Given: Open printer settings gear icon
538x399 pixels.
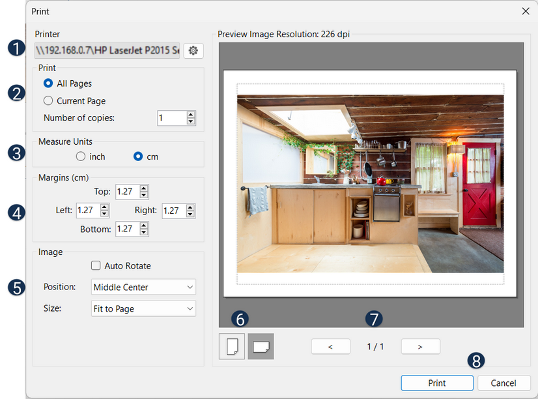Looking at the screenshot, I should [193, 50].
